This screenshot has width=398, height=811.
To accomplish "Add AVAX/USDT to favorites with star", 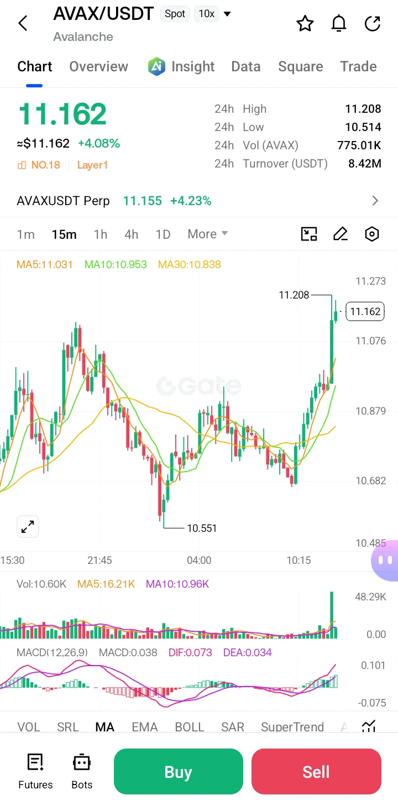I will pos(305,23).
